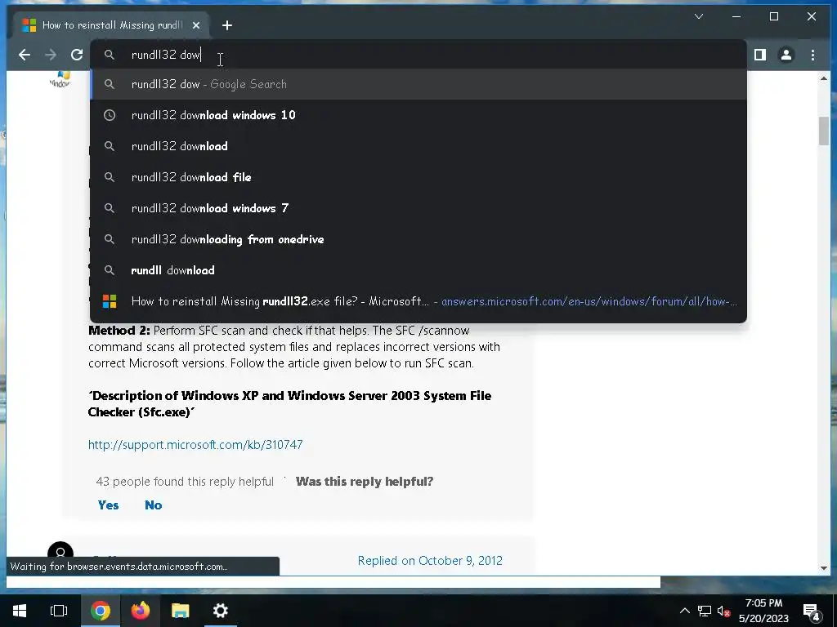This screenshot has width=837, height=627.
Task: Click the page scrollbar thumb
Action: click(x=824, y=131)
